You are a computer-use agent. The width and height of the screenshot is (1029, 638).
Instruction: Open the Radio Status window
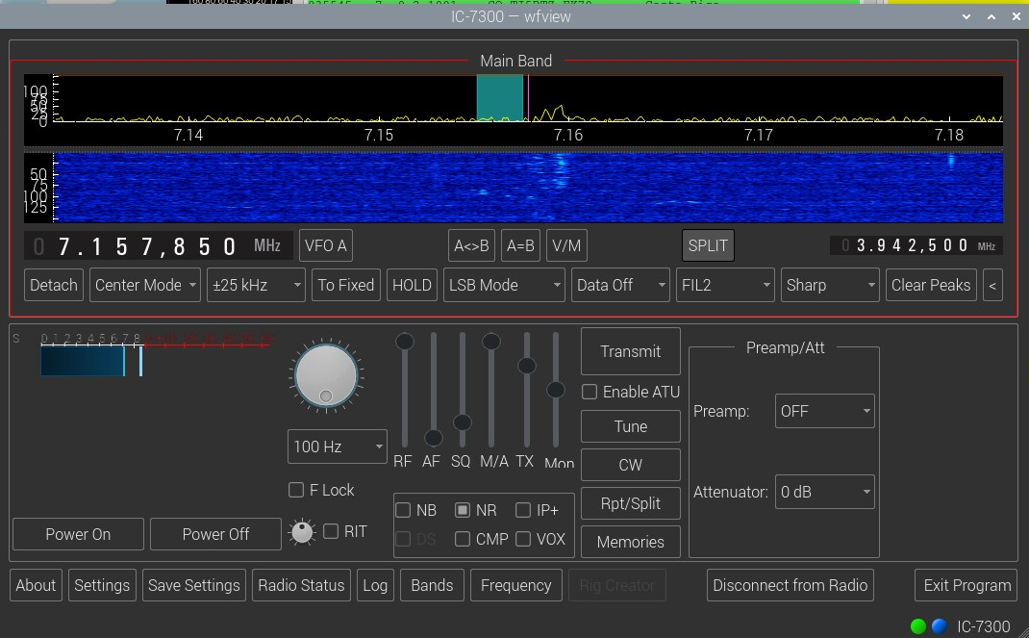pyautogui.click(x=301, y=585)
